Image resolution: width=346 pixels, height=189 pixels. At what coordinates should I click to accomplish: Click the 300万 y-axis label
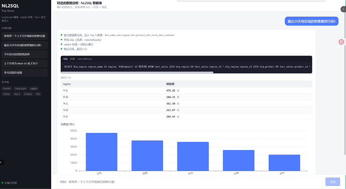[x=74, y=147]
